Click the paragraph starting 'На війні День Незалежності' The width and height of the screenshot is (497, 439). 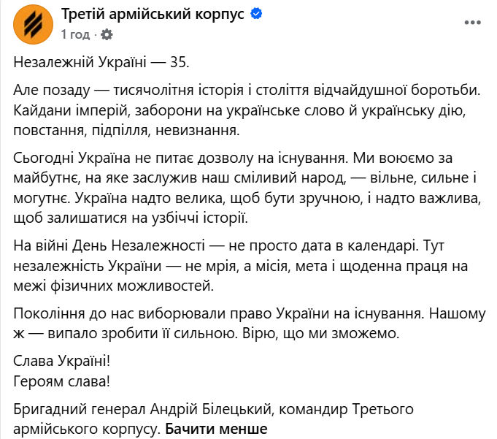coord(241,266)
